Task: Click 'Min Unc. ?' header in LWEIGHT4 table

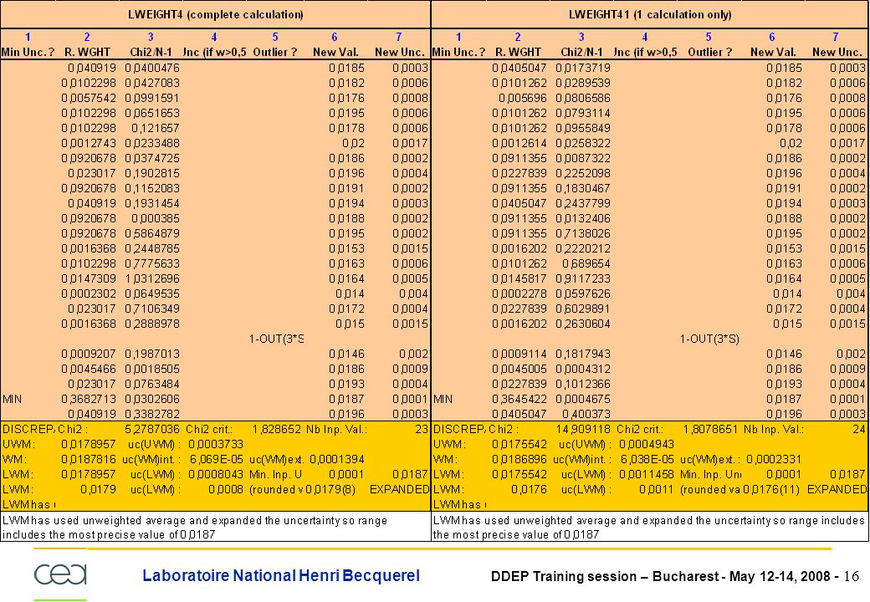Action: tap(28, 52)
